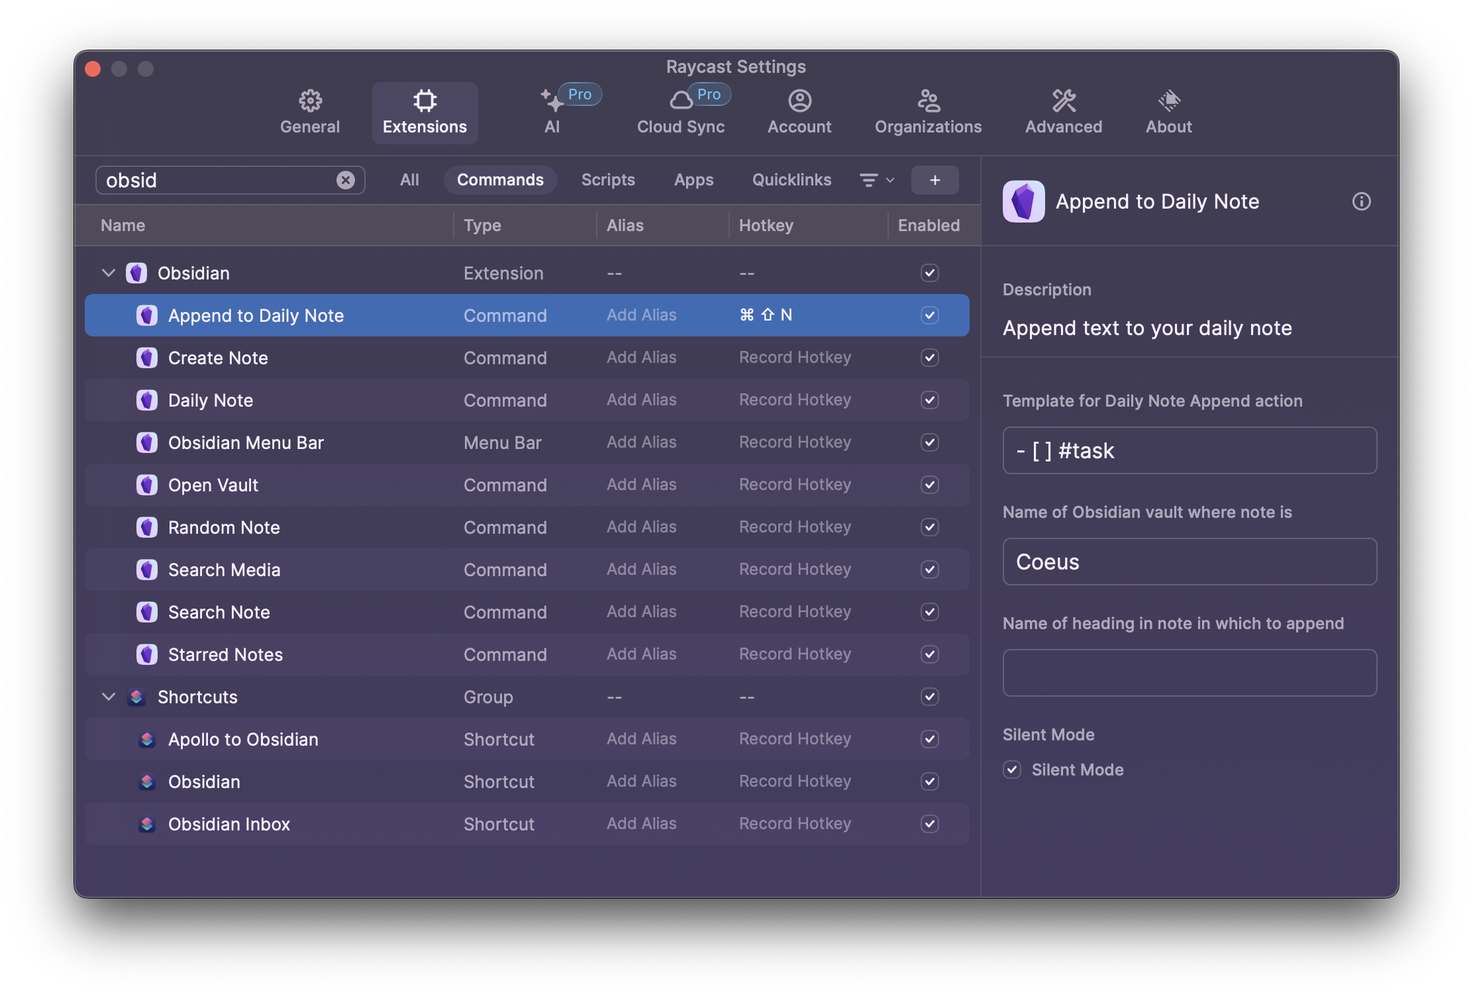Filter by Quicklinks
This screenshot has height=996, width=1473.
(791, 180)
